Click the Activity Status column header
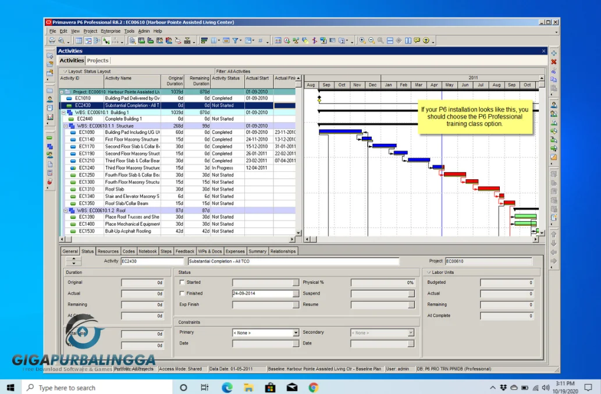This screenshot has height=394, width=601. point(227,81)
